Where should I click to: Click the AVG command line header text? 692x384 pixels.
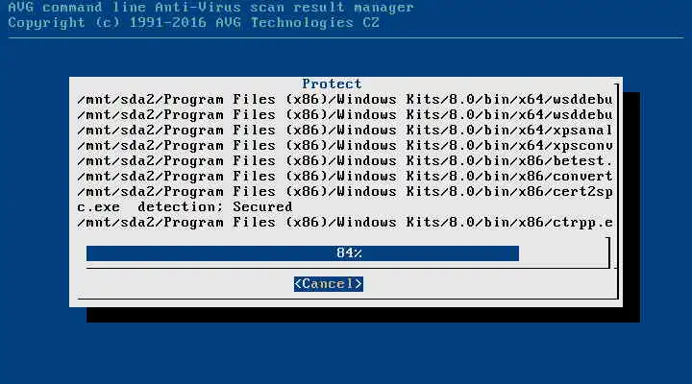click(x=210, y=7)
